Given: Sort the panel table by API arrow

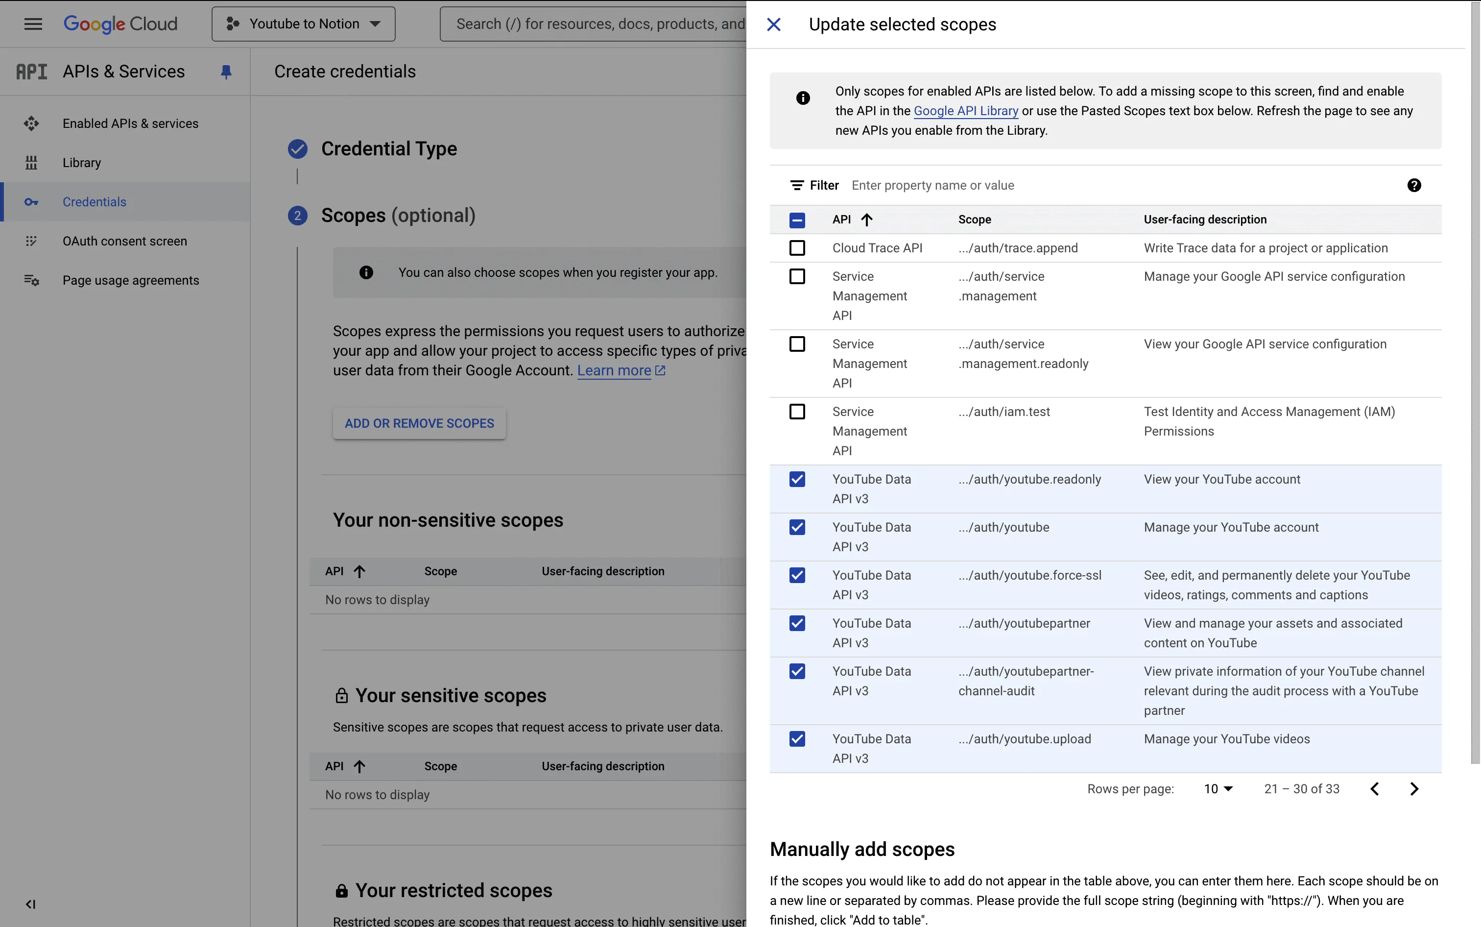Looking at the screenshot, I should coord(866,220).
